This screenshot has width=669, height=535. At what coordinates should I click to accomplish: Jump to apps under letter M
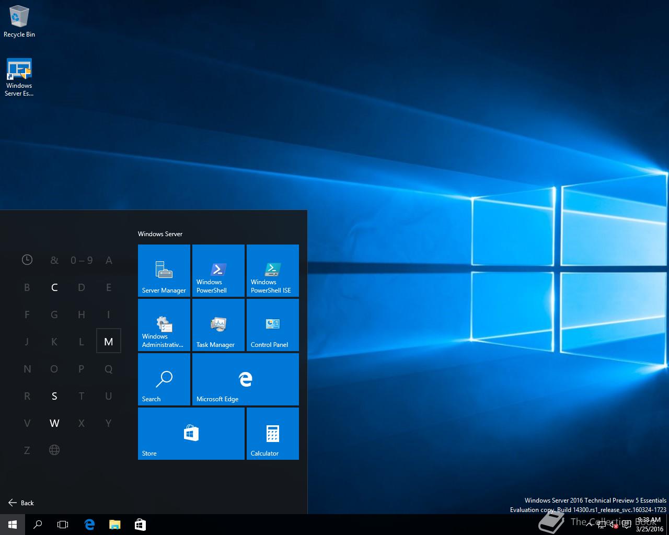(109, 341)
